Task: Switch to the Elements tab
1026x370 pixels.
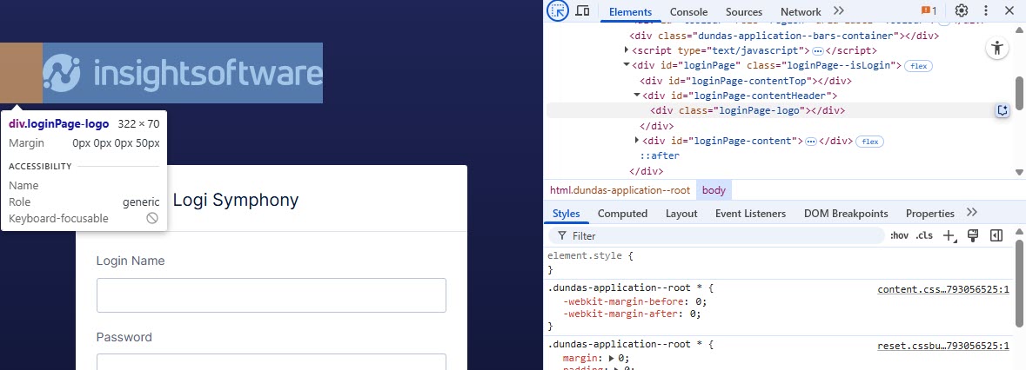Action: 630,12
